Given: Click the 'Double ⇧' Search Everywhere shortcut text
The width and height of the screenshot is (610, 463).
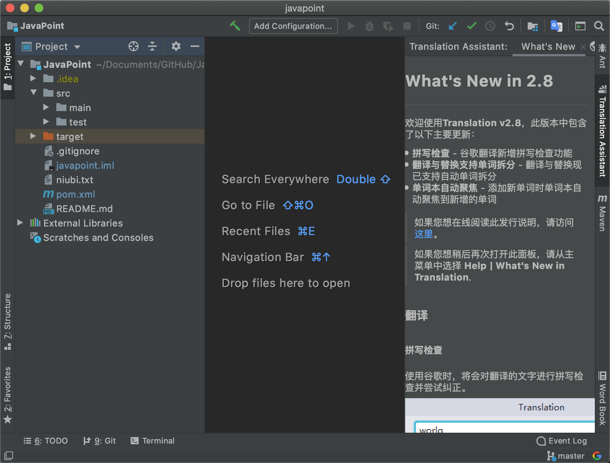Looking at the screenshot, I should point(363,179).
